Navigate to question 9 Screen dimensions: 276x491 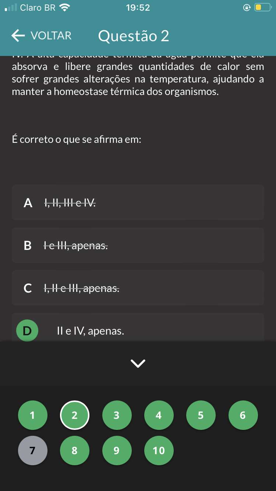click(x=117, y=451)
